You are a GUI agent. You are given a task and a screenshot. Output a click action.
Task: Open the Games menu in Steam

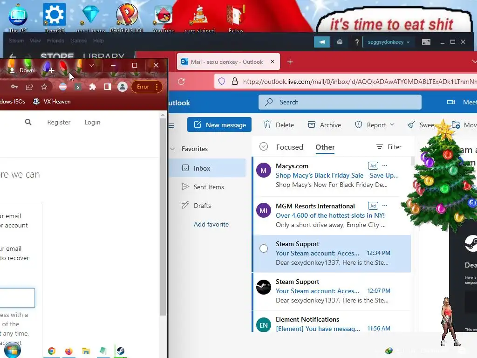pos(78,41)
